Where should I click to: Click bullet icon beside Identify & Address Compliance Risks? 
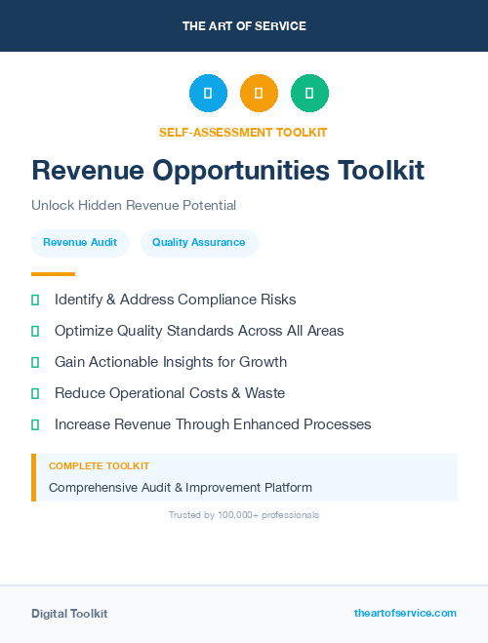pos(35,301)
